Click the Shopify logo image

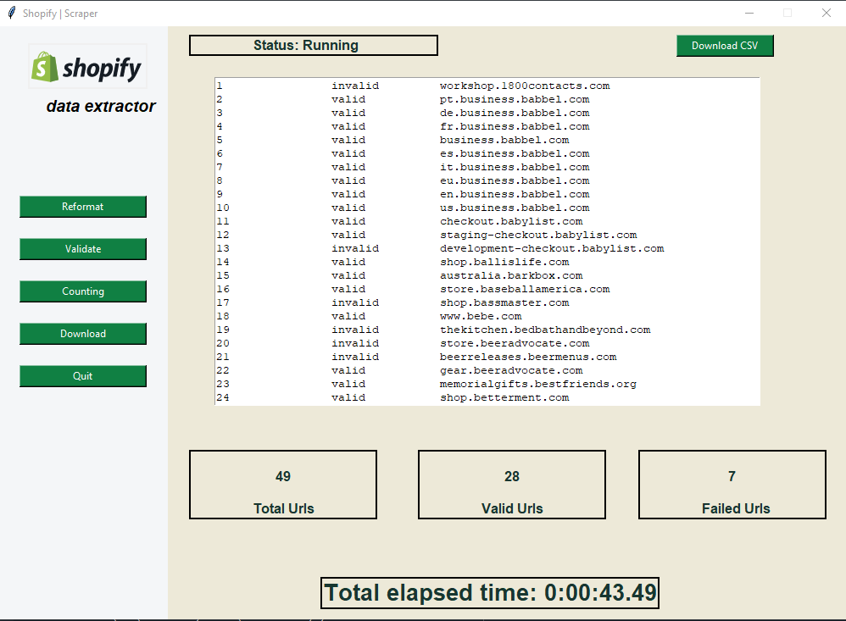coord(87,66)
